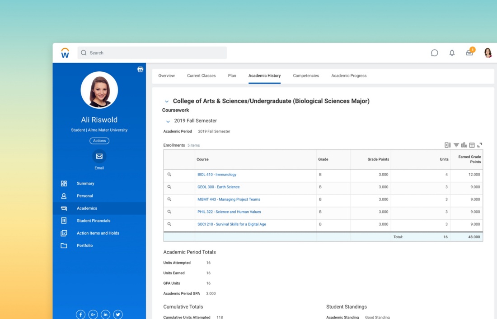Open the notifications bell
The image size is (497, 319).
[452, 53]
